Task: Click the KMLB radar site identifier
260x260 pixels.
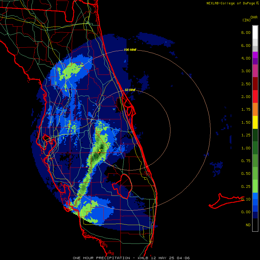Action: coord(143,258)
